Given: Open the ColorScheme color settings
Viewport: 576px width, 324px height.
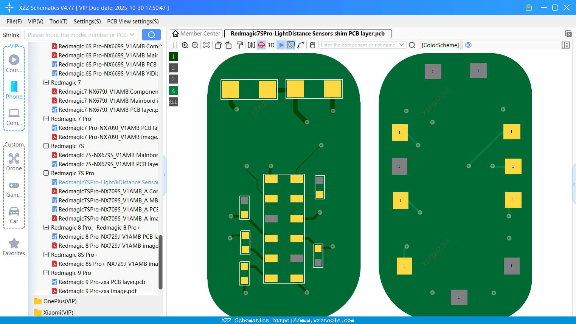Looking at the screenshot, I should point(440,45).
